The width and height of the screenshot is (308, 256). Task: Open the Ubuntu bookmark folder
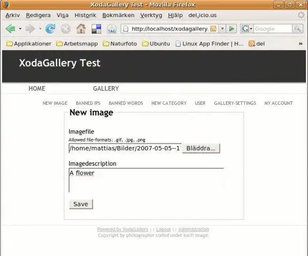[156, 44]
